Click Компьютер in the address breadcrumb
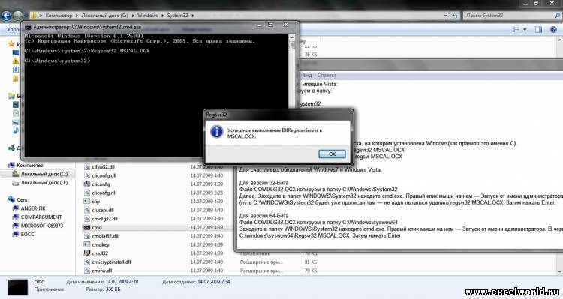This screenshot has width=563, height=299. (59, 16)
